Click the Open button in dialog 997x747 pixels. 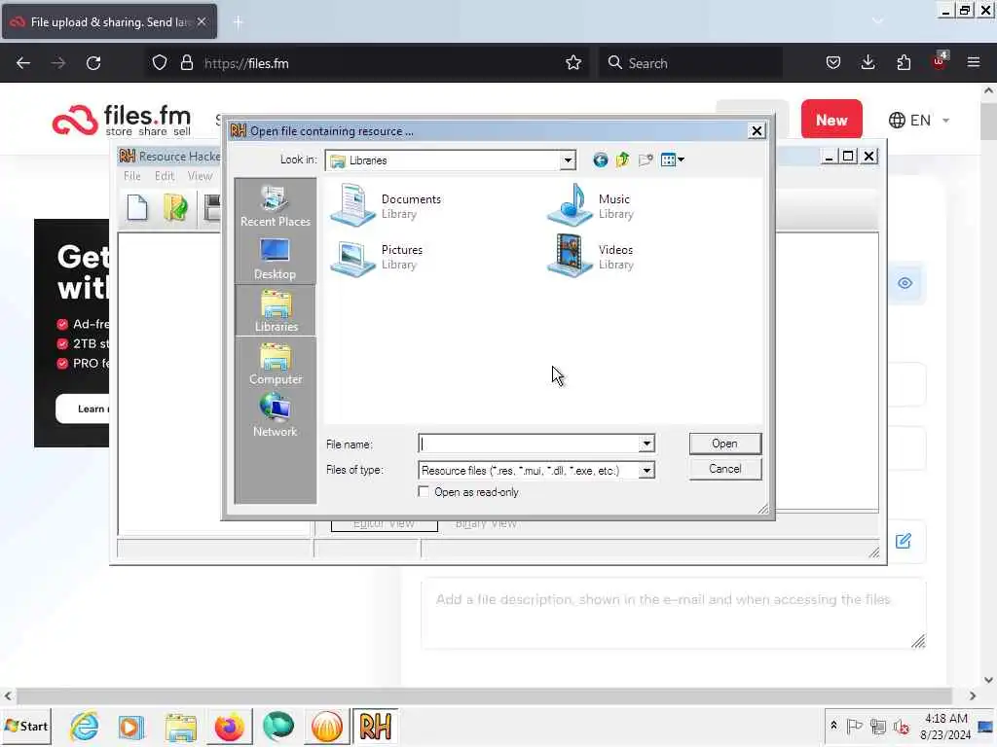pos(724,444)
